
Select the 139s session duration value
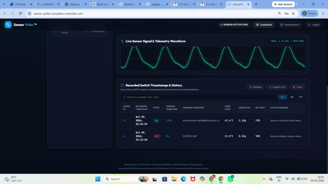(169, 121)
